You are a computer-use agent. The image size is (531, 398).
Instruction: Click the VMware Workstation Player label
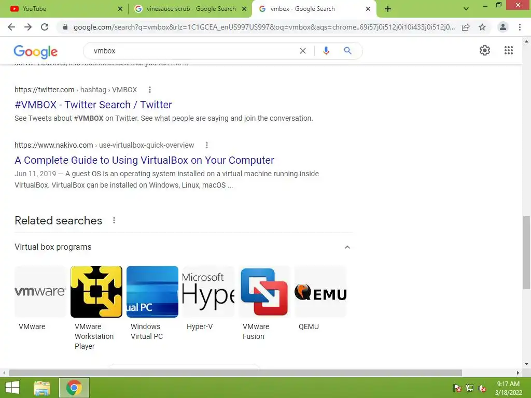click(94, 336)
